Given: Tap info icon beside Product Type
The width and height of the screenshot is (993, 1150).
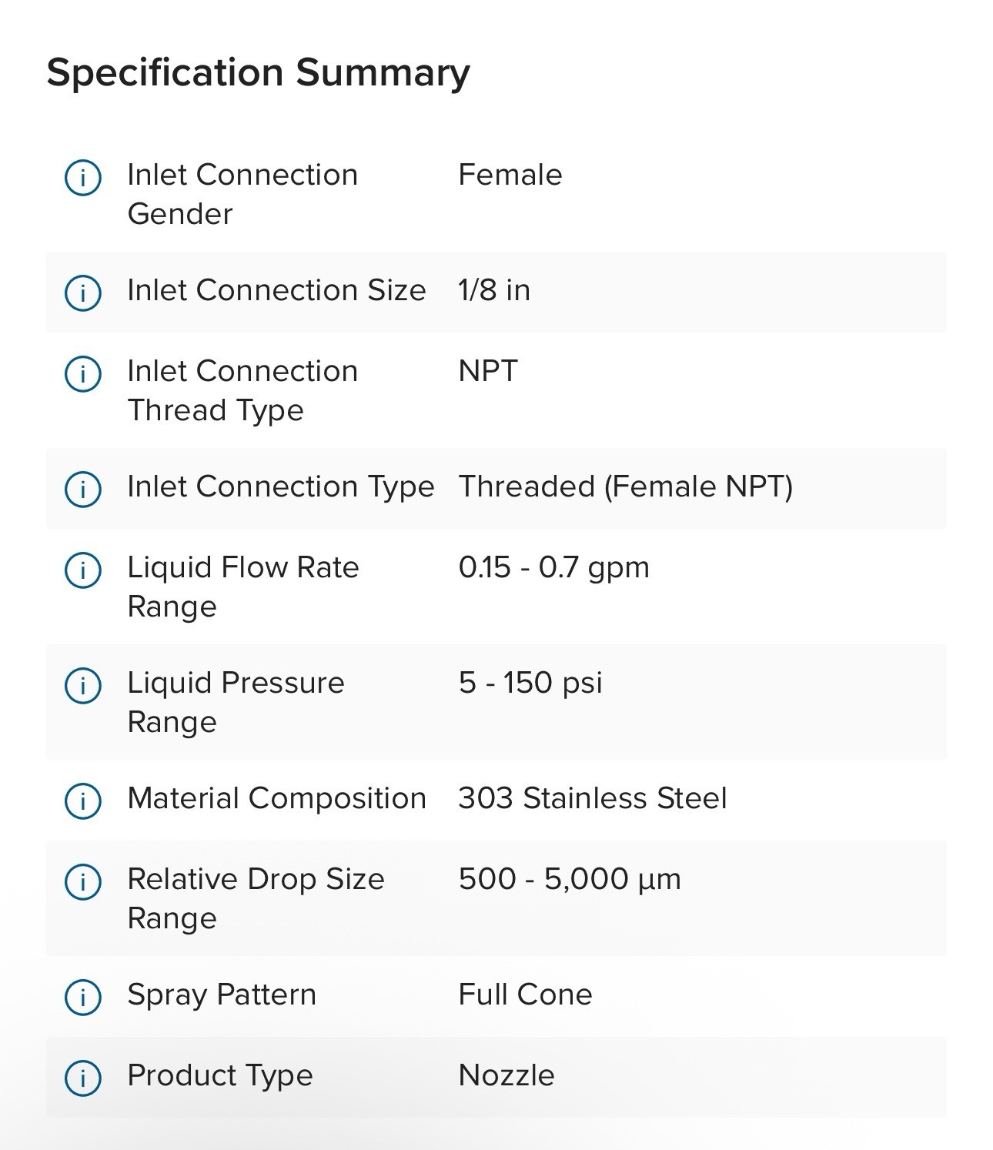Looking at the screenshot, I should click(82, 1078).
